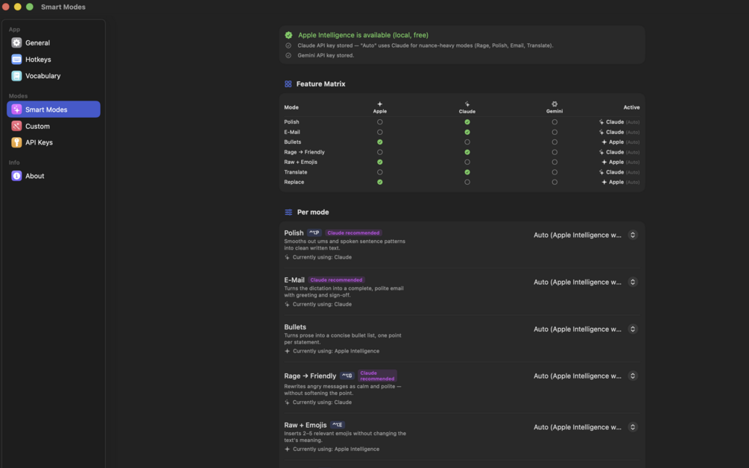Click the Rage → Friendly hotkey badge
Screen dimensions: 749x468
click(x=347, y=376)
